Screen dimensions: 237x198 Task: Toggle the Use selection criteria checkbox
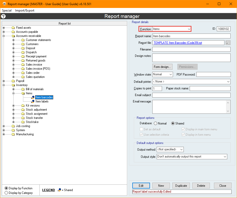click(142, 135)
